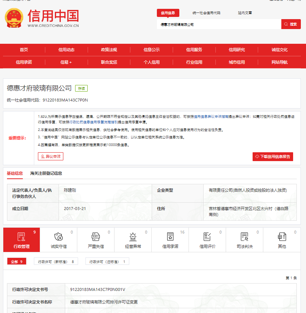Image resolution: width=306 pixels, height=313 pixels.
Task: Switch to 基础信息 tab
Action: [15, 173]
